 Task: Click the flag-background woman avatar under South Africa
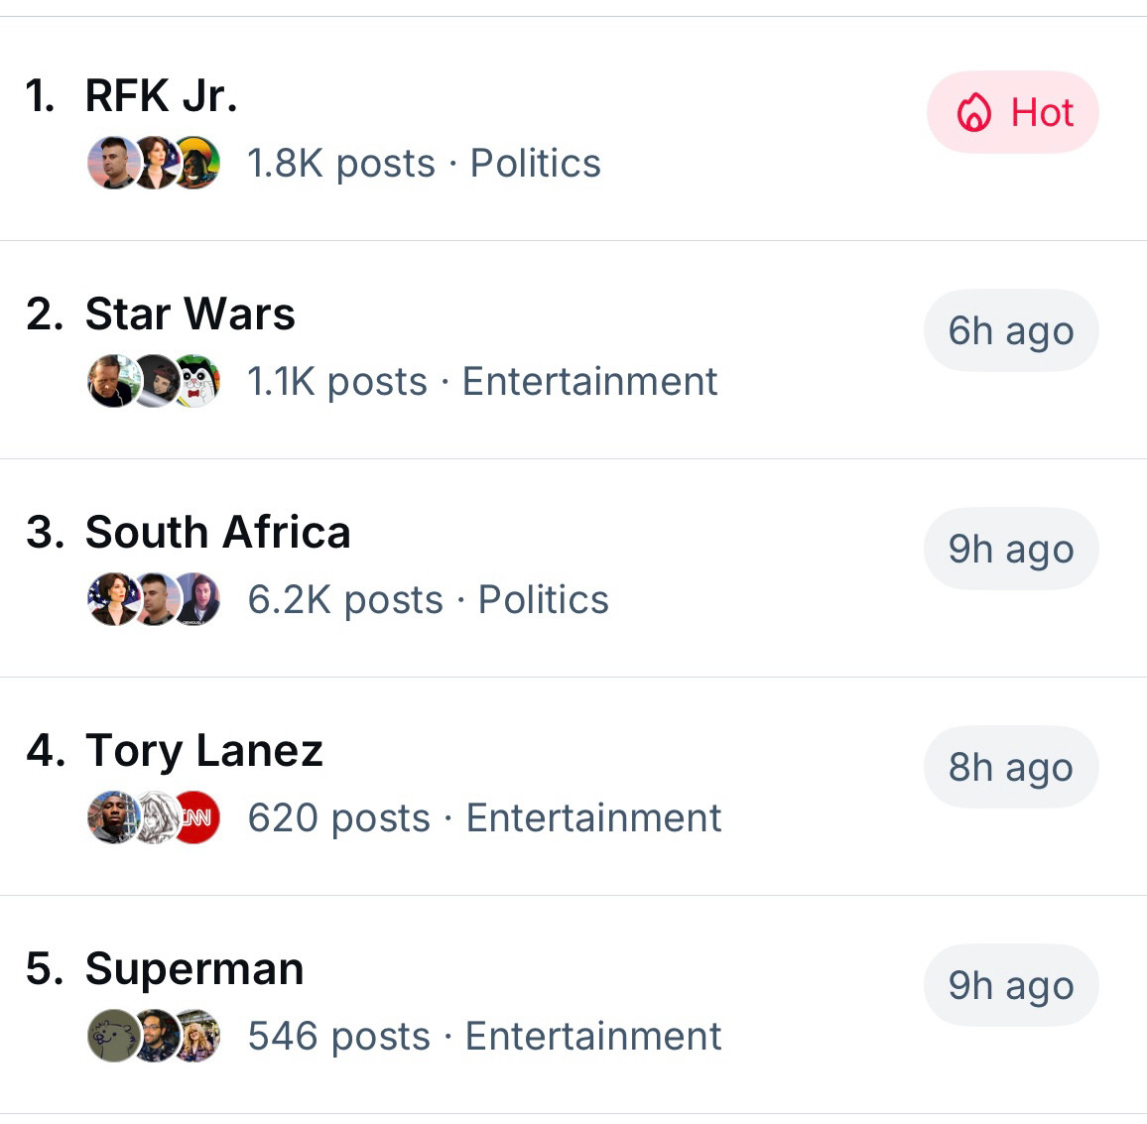pos(113,599)
